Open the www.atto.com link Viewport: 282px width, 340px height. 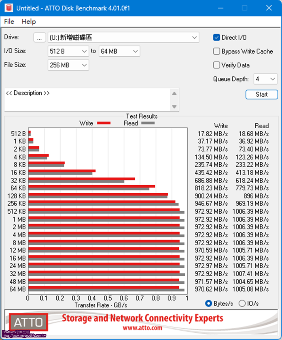coord(143,328)
